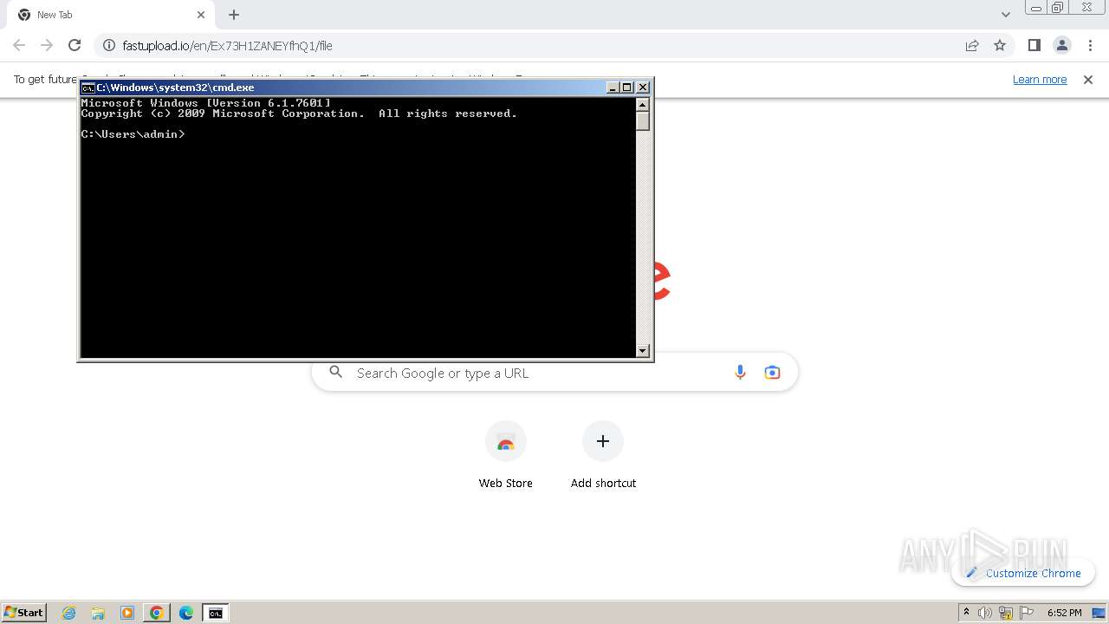Image resolution: width=1109 pixels, height=624 pixels.
Task: Restore down the Chrome window
Action: (x=1058, y=8)
